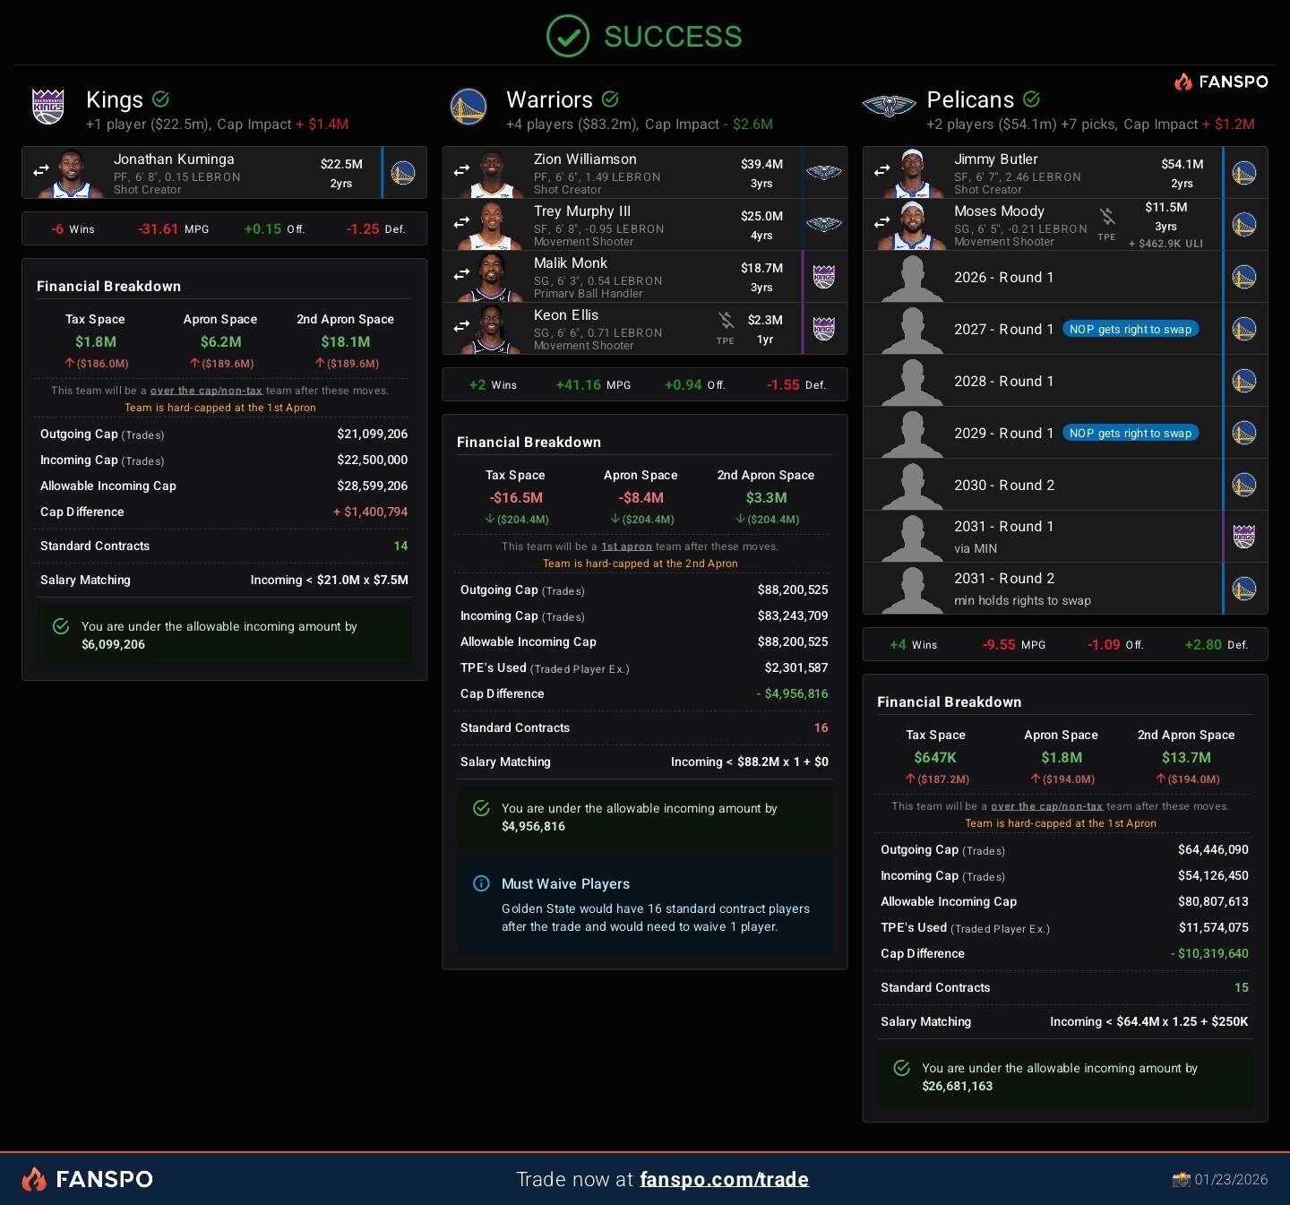Screen dimensions: 1290x1205
Task: Click the Kings 'over the cap/non-tax' link
Action: click(206, 391)
